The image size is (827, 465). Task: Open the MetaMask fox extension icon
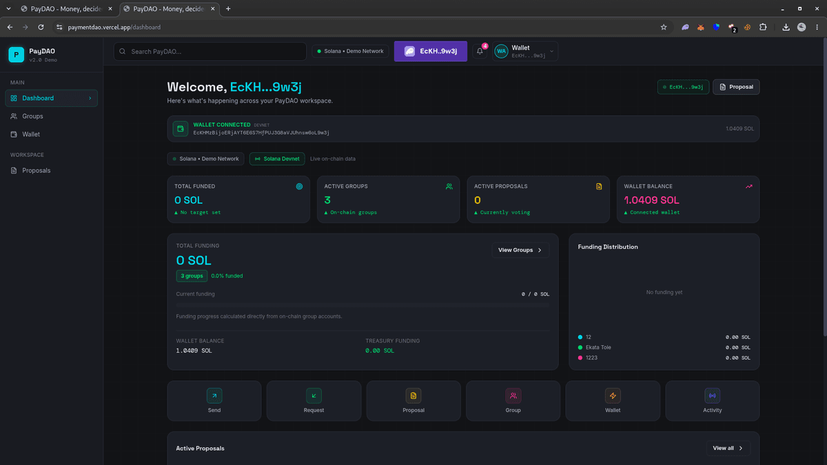coord(702,27)
